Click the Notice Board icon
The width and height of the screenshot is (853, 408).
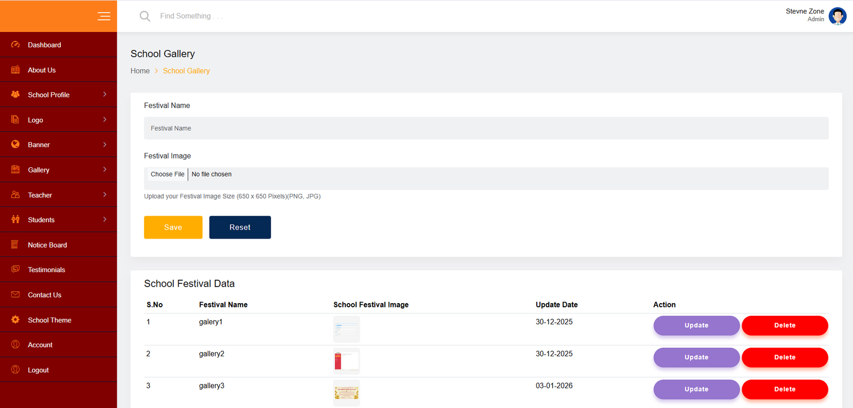click(15, 244)
